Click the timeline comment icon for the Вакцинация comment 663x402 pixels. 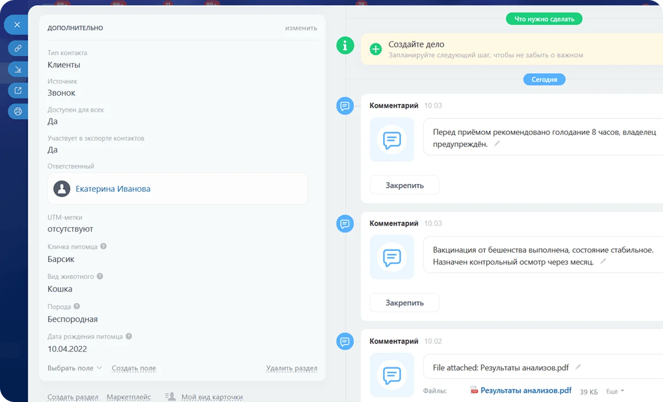pyautogui.click(x=345, y=224)
